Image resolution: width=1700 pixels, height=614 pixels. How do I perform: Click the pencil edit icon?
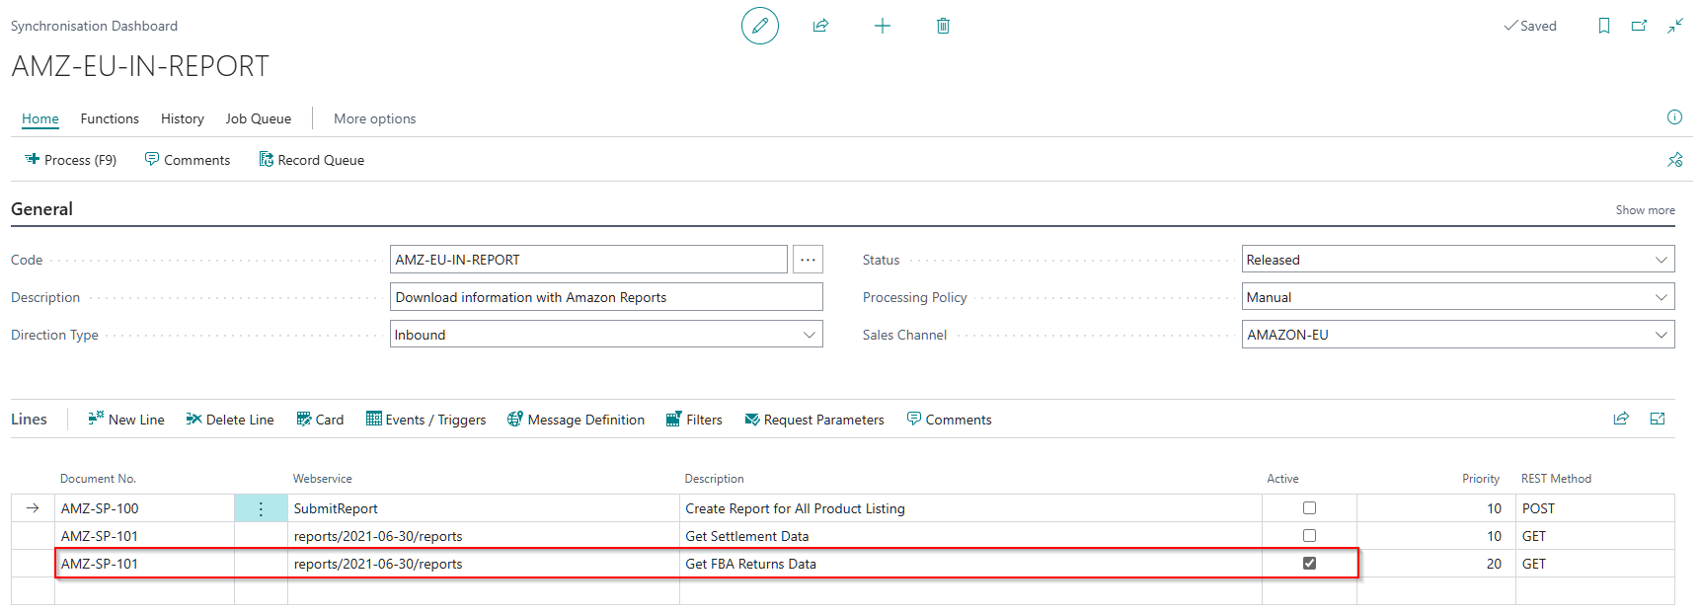pos(760,26)
